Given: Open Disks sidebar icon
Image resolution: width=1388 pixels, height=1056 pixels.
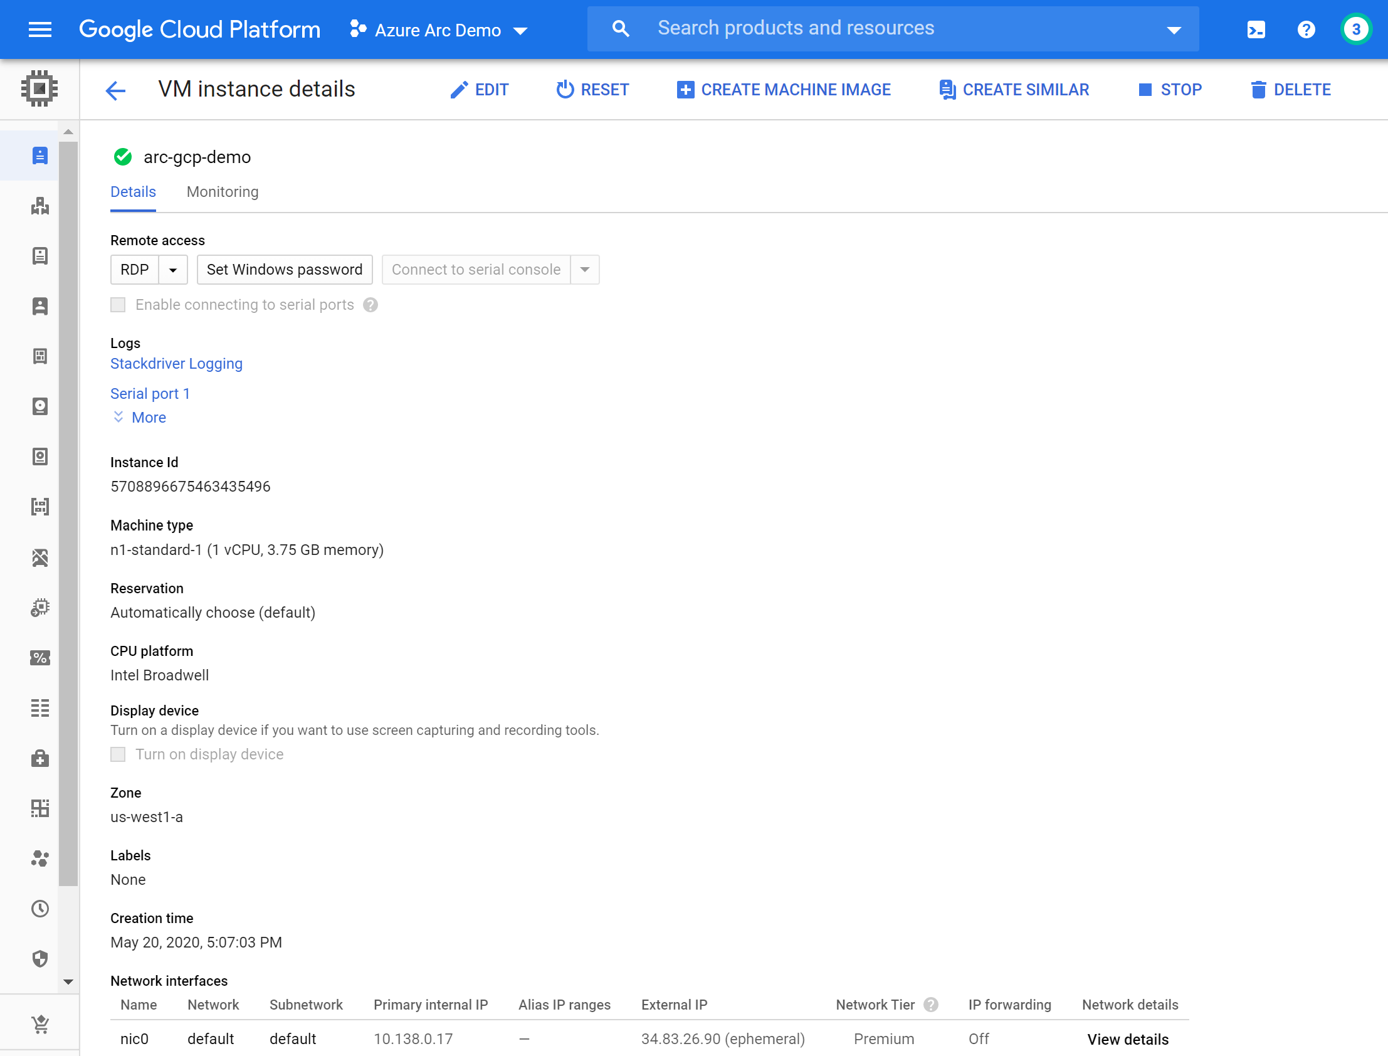Looking at the screenshot, I should coord(39,407).
